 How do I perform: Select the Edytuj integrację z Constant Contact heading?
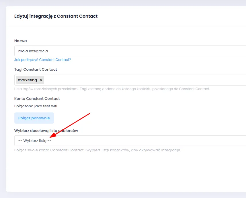click(x=56, y=16)
